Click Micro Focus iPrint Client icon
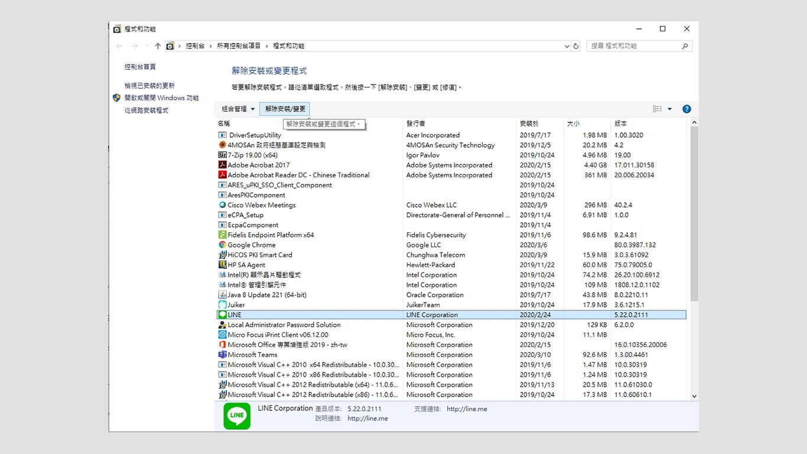This screenshot has height=454, width=807. pyautogui.click(x=223, y=335)
